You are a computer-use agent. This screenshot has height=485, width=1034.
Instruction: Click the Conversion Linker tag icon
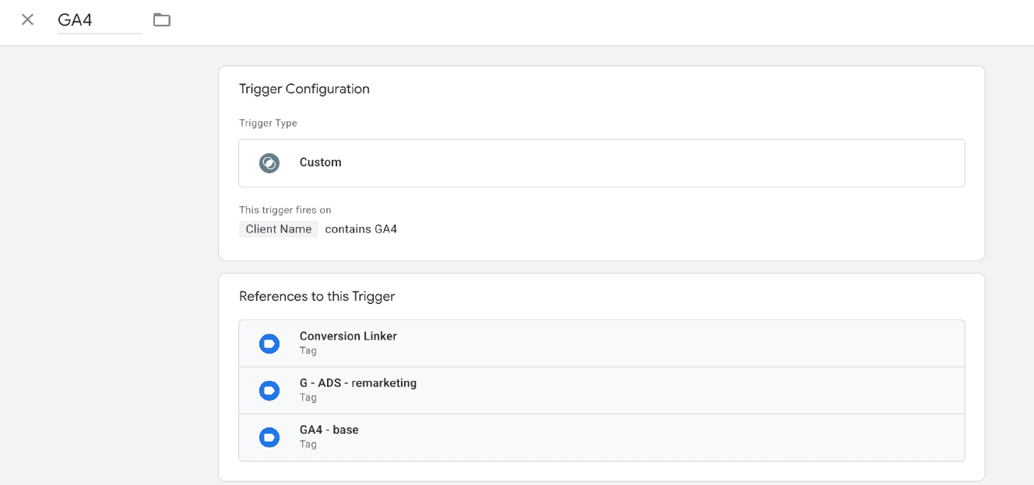click(269, 344)
